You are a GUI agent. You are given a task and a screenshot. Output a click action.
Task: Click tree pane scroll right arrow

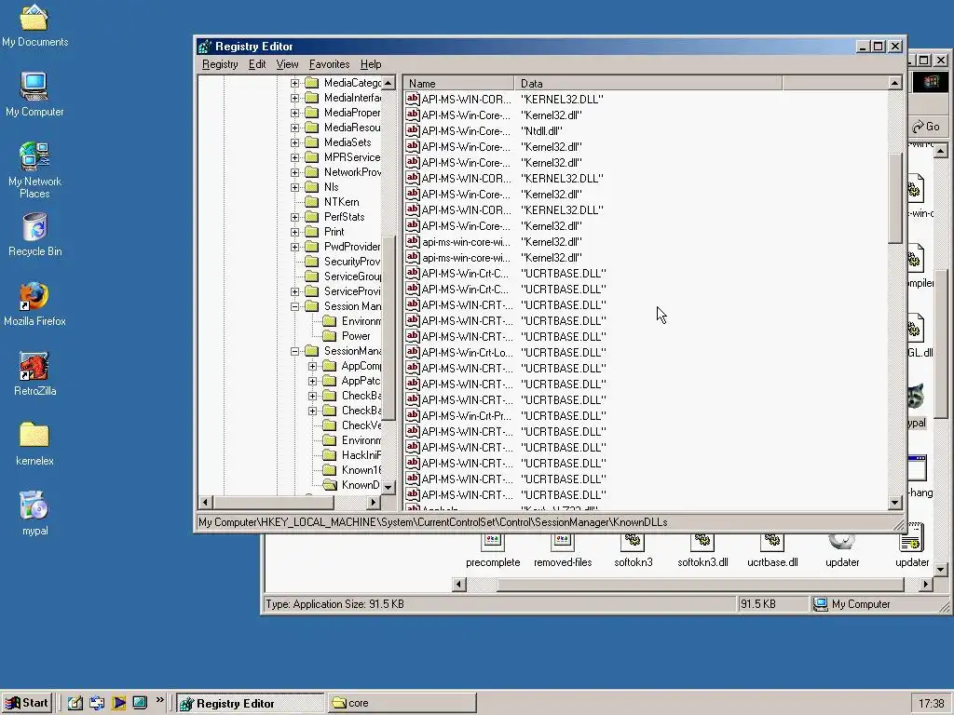pos(374,502)
